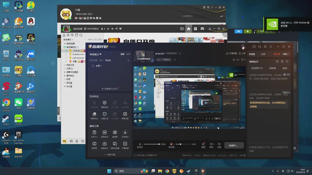
Task: Switch to 钻粉 tab
Action: (x=285, y=68)
